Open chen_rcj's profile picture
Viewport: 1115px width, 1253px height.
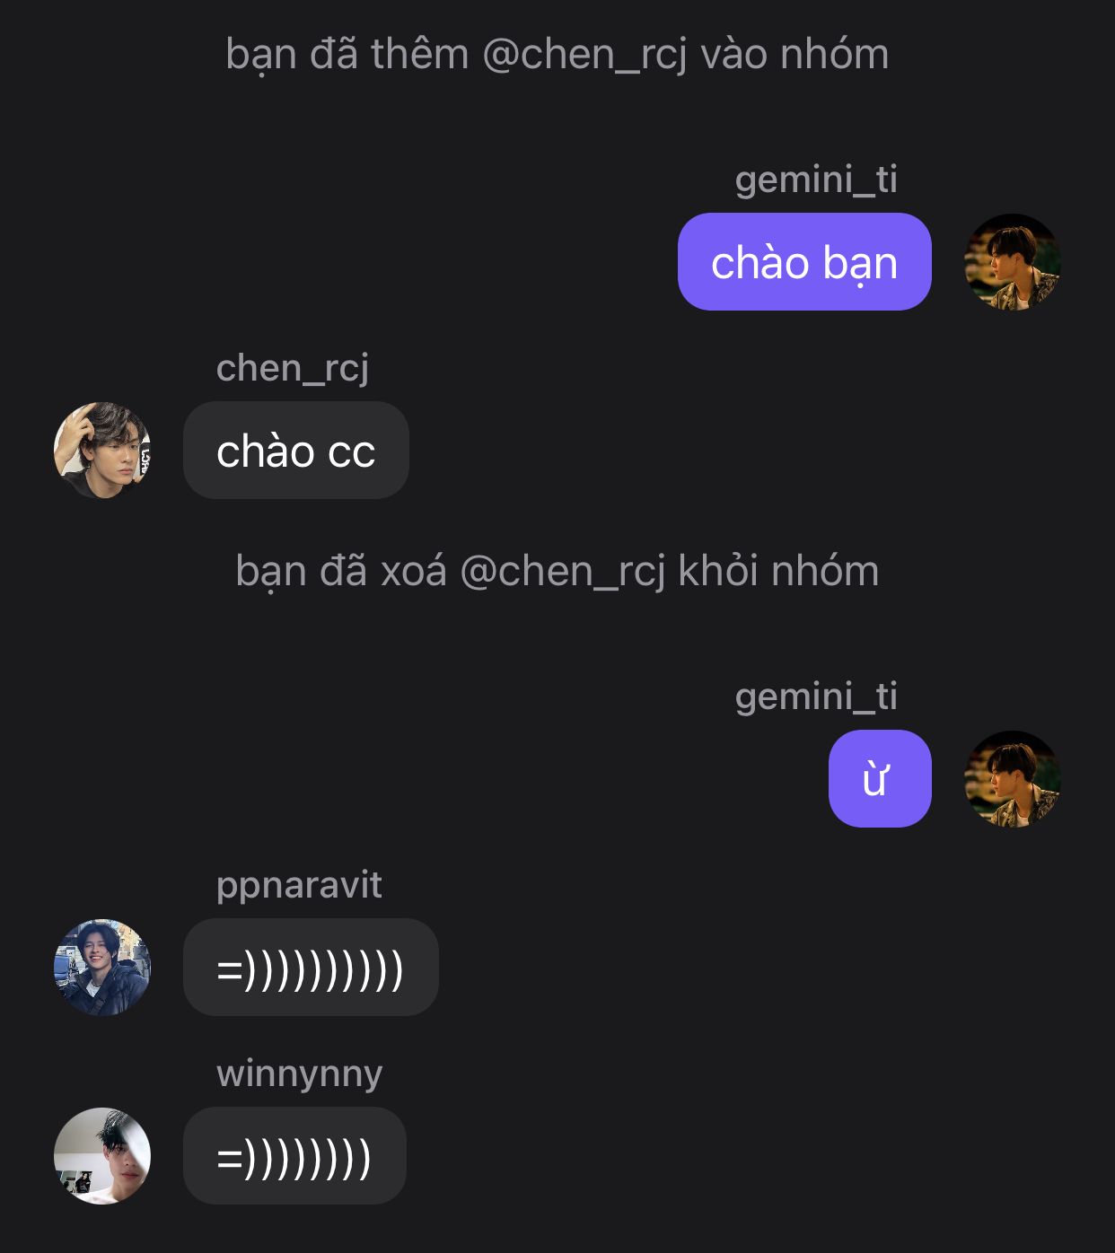click(x=102, y=451)
